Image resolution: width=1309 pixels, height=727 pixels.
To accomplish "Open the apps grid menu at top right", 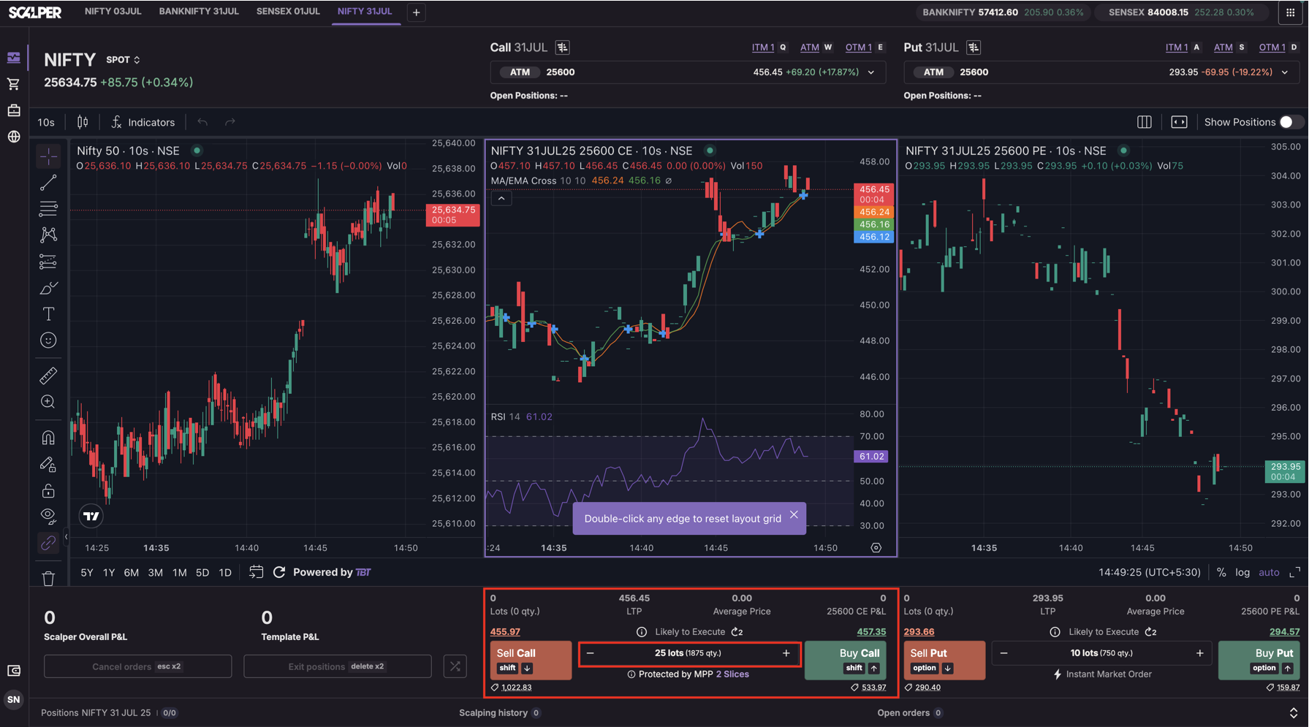I will coord(1290,12).
